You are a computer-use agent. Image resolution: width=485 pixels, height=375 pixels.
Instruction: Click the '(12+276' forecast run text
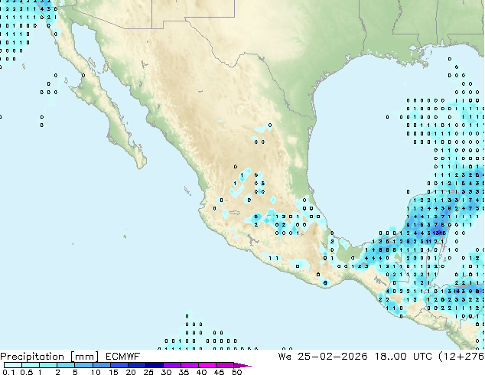(x=461, y=357)
